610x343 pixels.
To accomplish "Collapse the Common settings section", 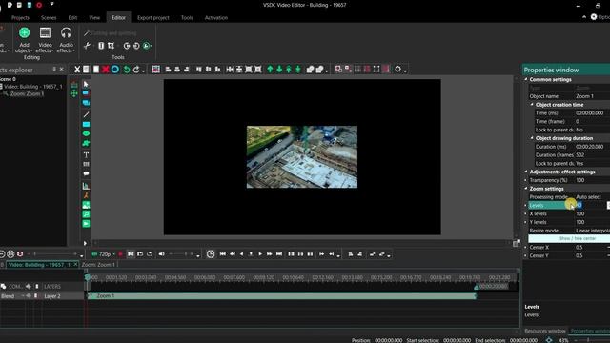I will tap(526, 79).
